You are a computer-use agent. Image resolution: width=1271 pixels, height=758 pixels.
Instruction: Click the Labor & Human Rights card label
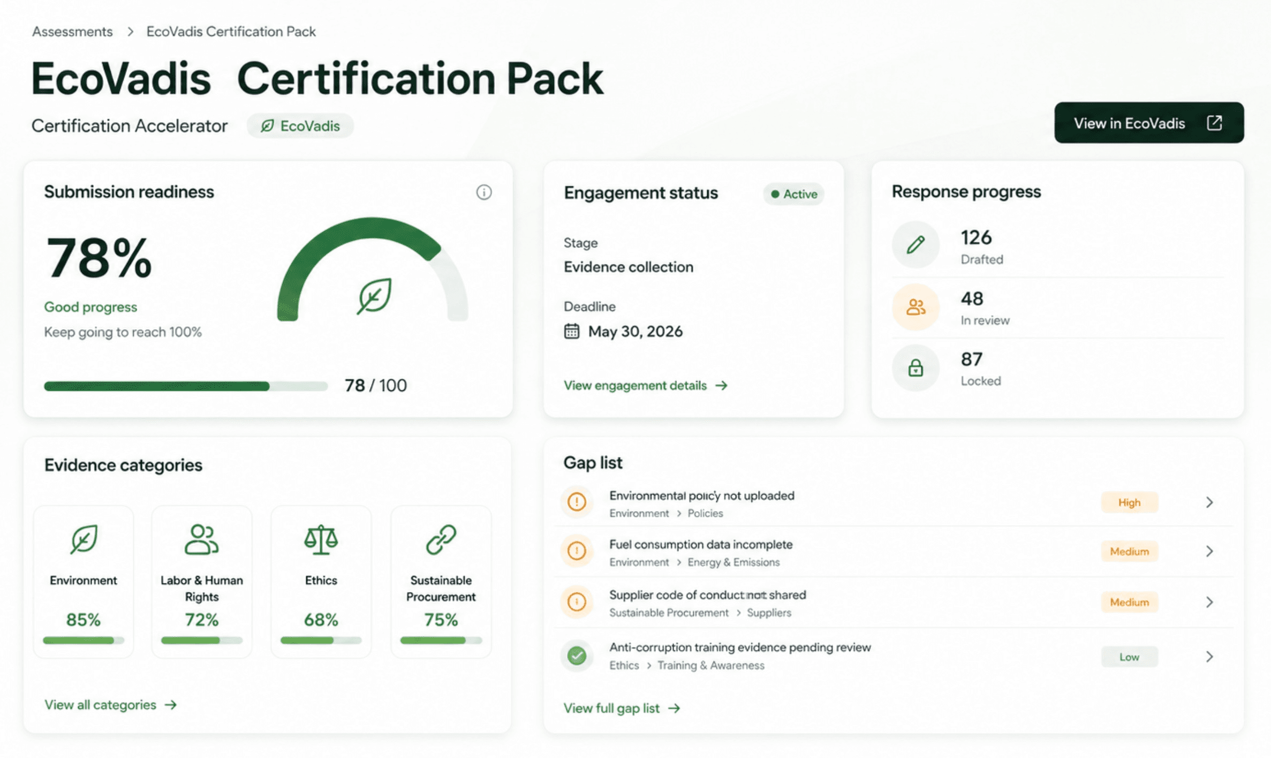(201, 588)
